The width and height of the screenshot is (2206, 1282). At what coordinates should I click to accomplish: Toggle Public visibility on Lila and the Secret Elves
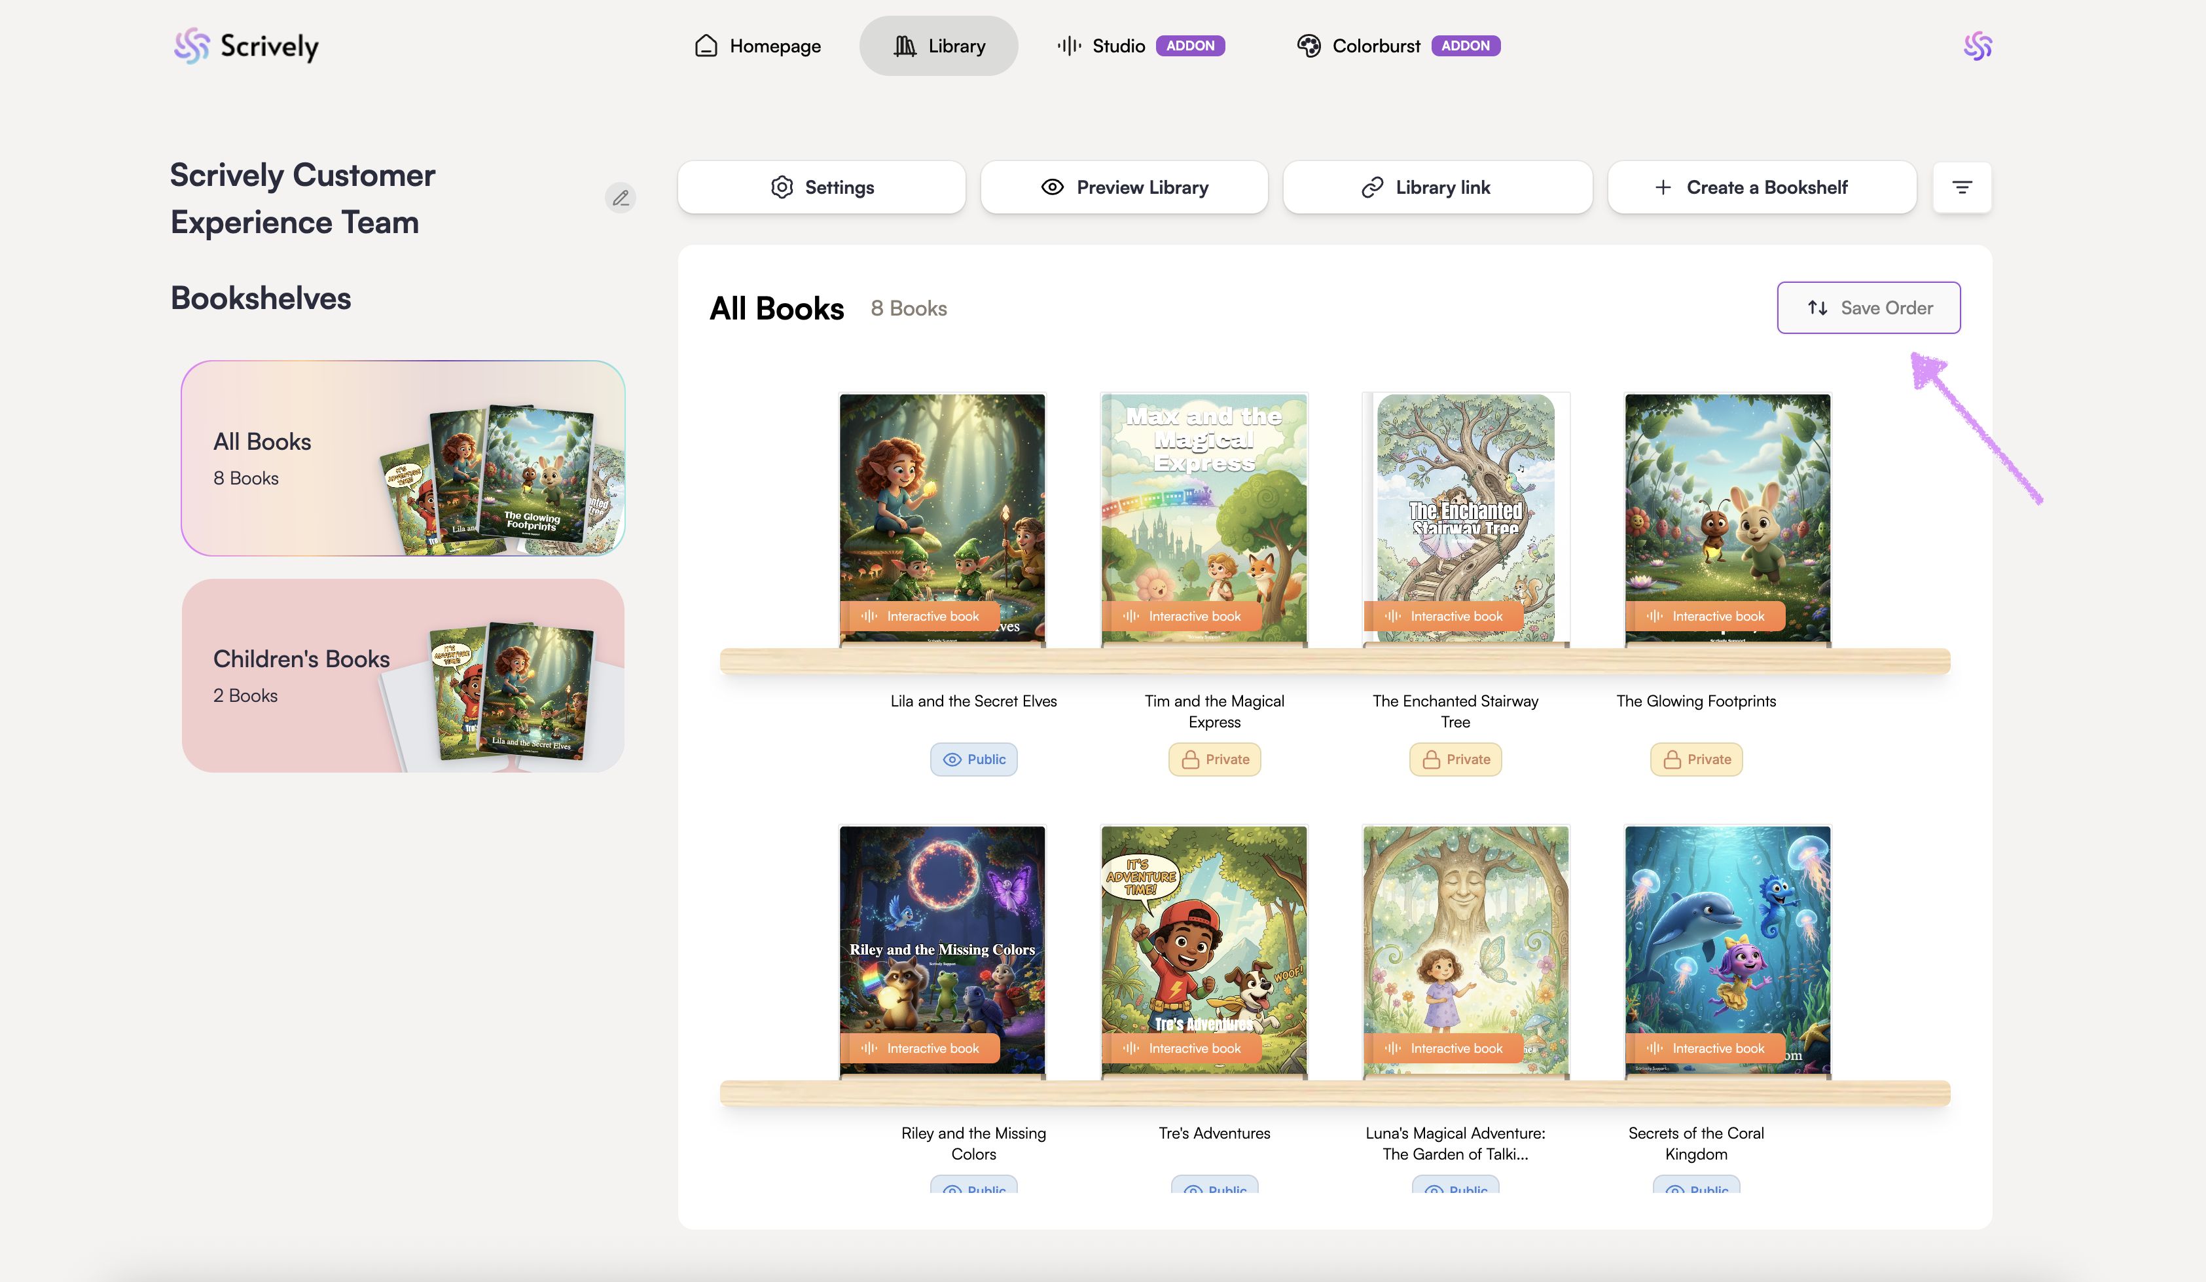pyautogui.click(x=973, y=760)
